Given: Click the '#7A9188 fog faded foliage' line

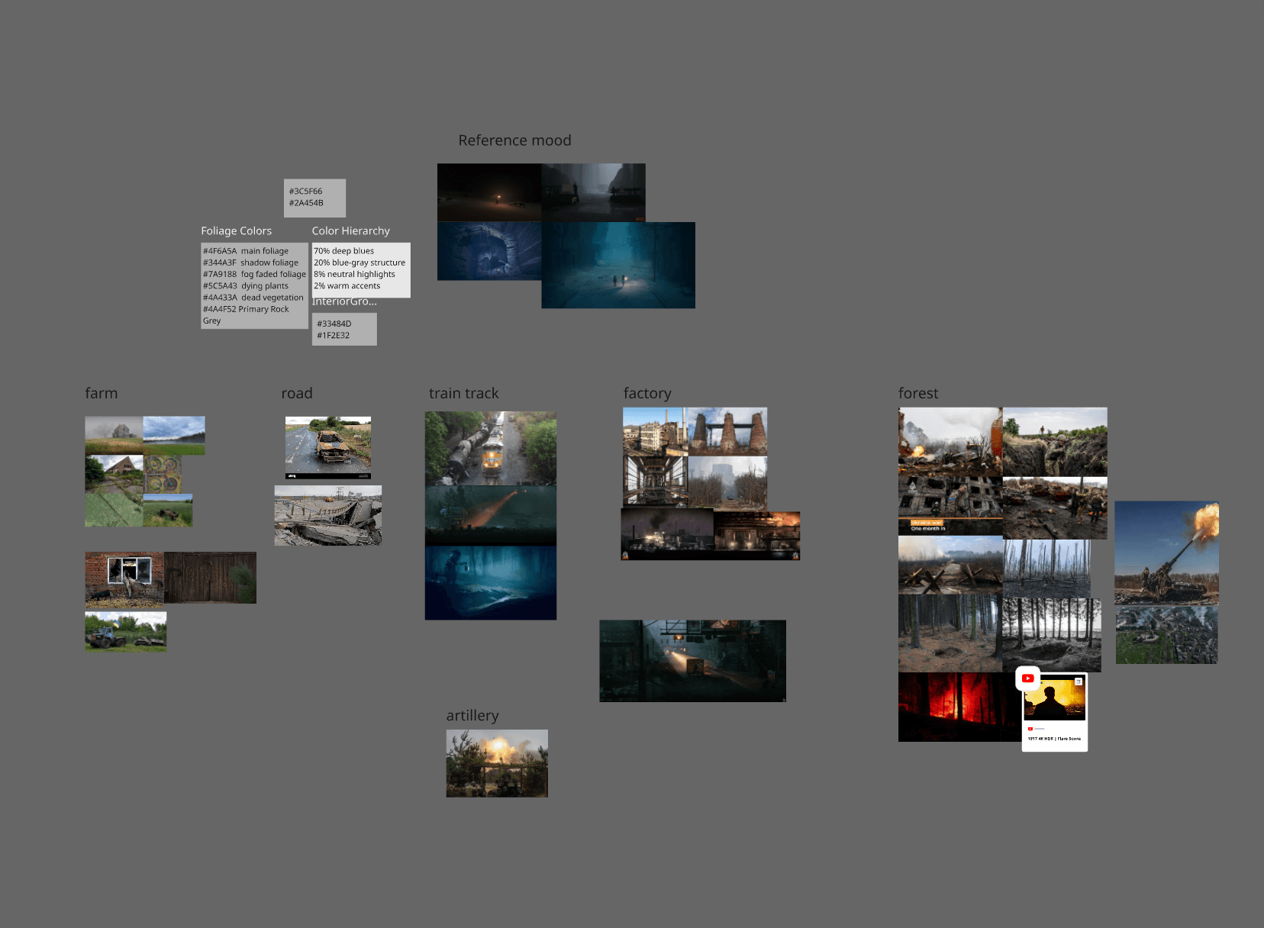Looking at the screenshot, I should pyautogui.click(x=254, y=274).
